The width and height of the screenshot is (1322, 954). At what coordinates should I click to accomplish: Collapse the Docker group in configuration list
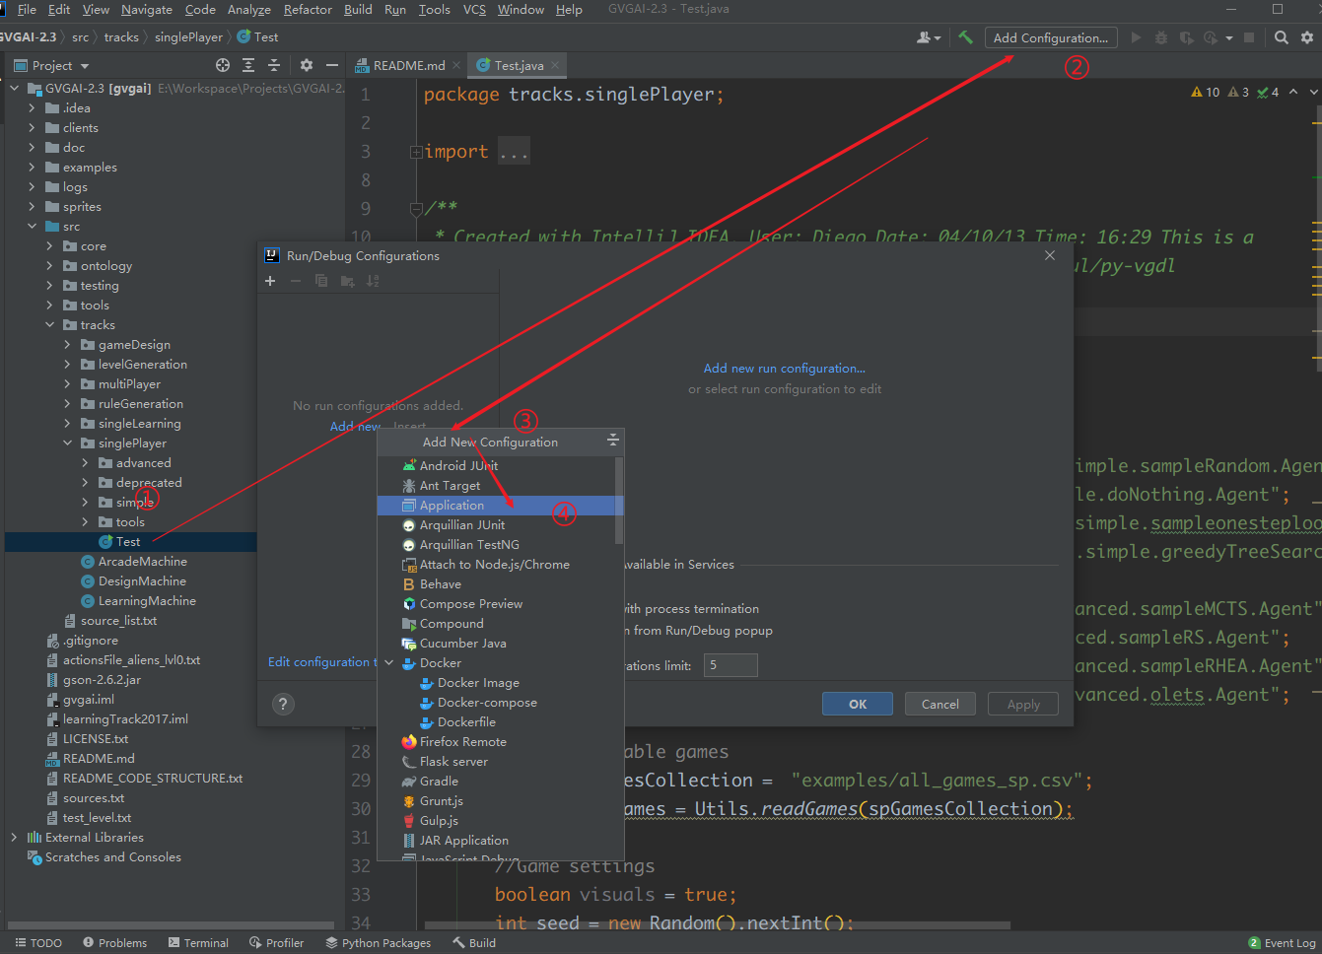(388, 663)
